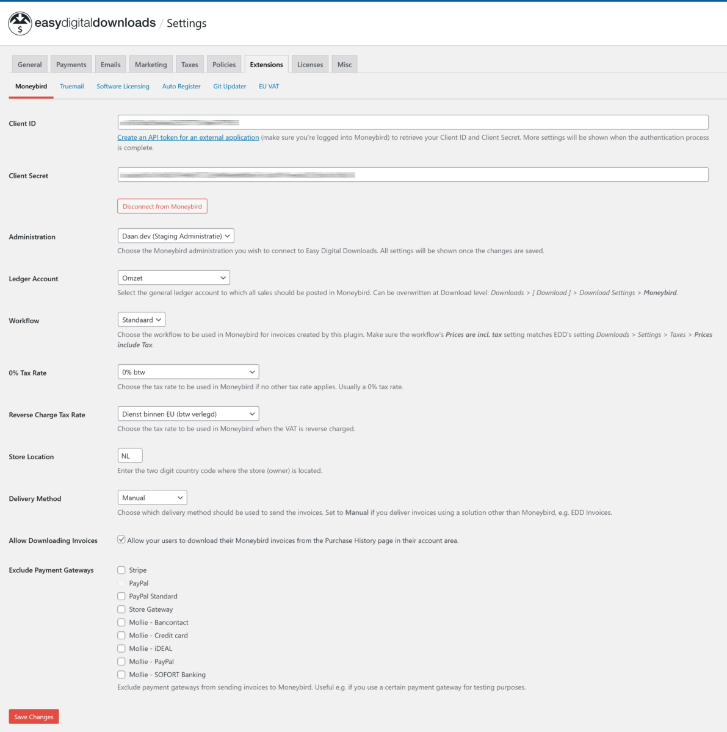Screen dimensions: 727x732
Task: Follow the Create an API token link
Action: pyautogui.click(x=188, y=138)
